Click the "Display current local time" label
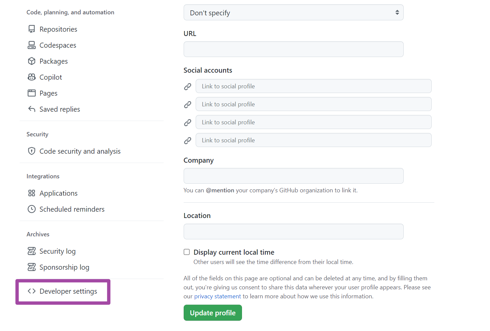This screenshot has width=490, height=331. (234, 252)
